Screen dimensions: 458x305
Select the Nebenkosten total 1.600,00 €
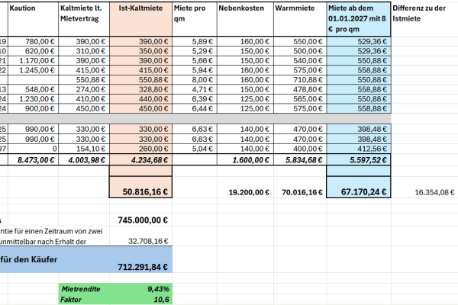245,159
